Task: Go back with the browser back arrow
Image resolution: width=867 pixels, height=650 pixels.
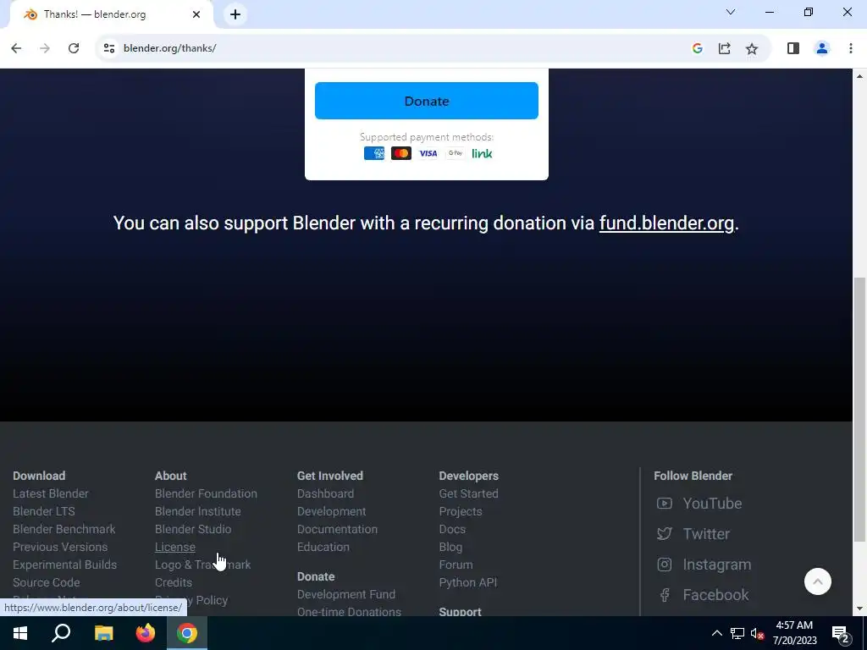Action: tap(16, 48)
